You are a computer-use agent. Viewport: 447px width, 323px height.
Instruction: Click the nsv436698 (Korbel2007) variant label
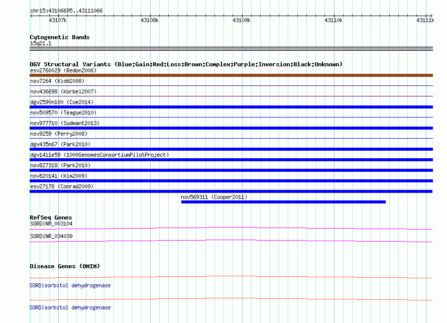(x=63, y=91)
